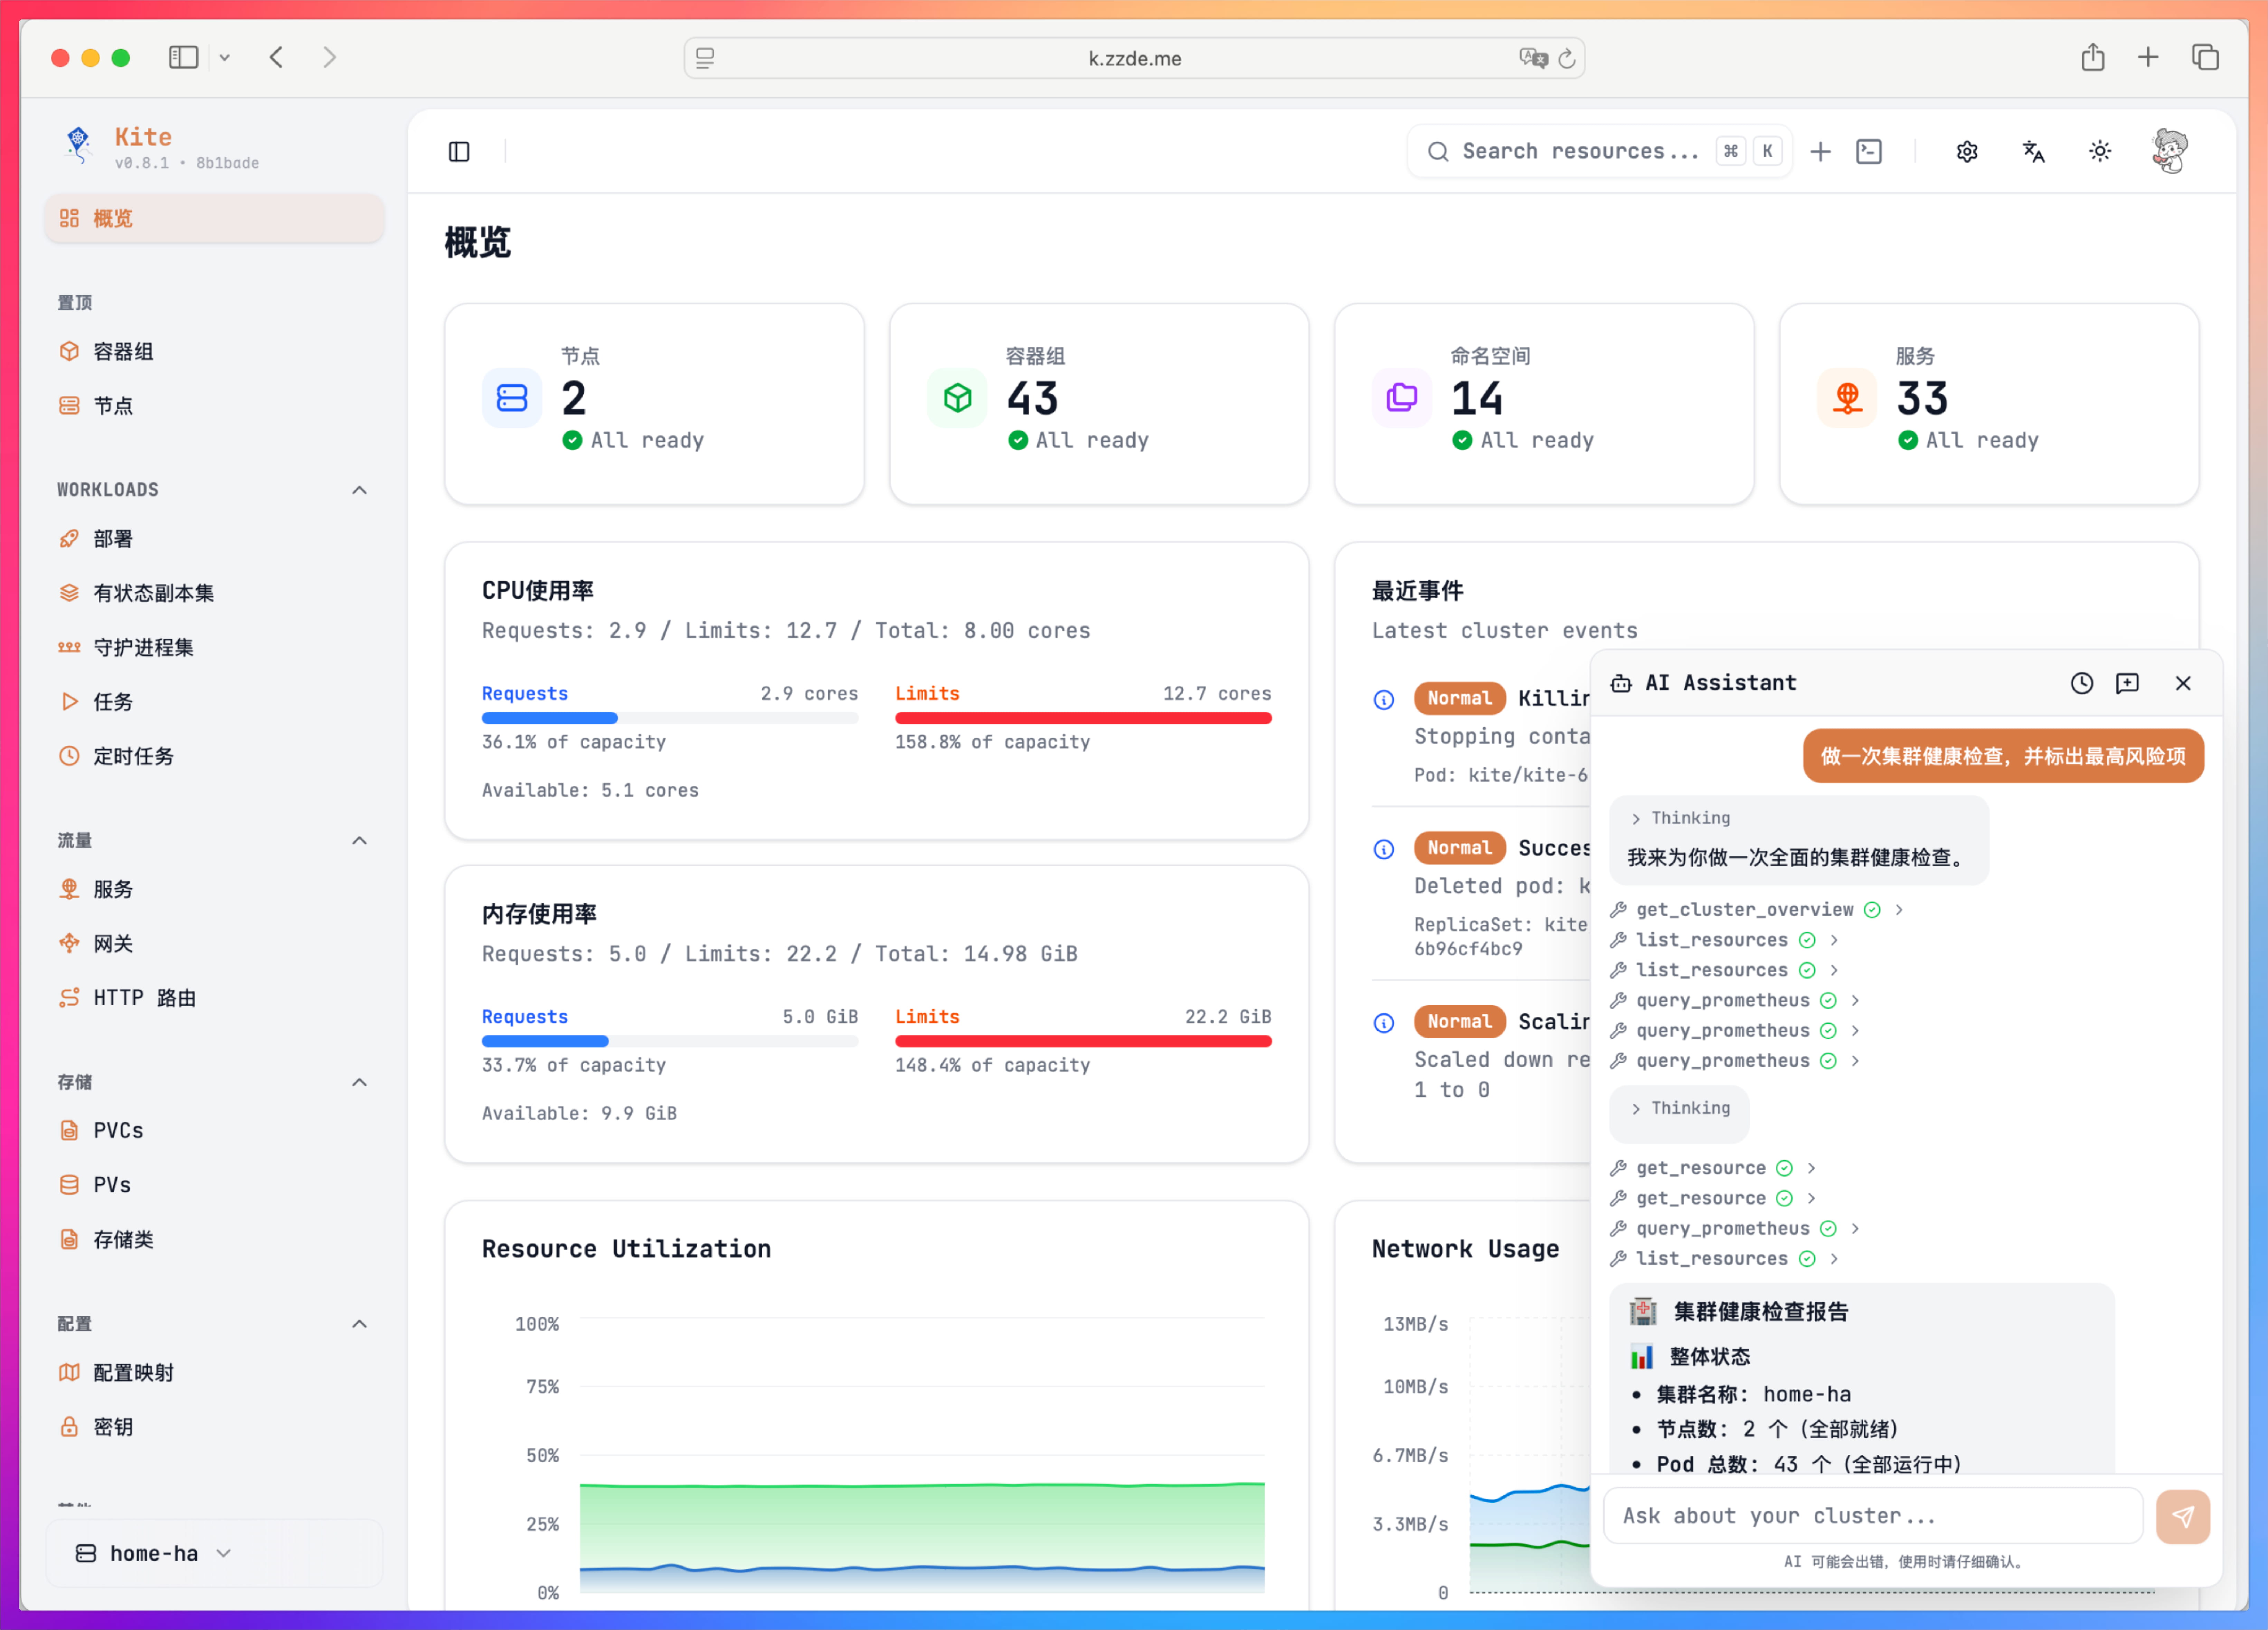Toggle the Kite sidebar panel
The width and height of the screenshot is (2268, 1630).
coord(459,151)
